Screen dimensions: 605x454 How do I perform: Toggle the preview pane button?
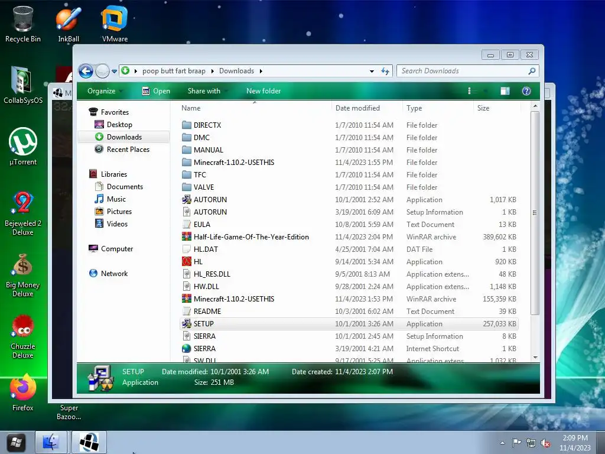(505, 91)
